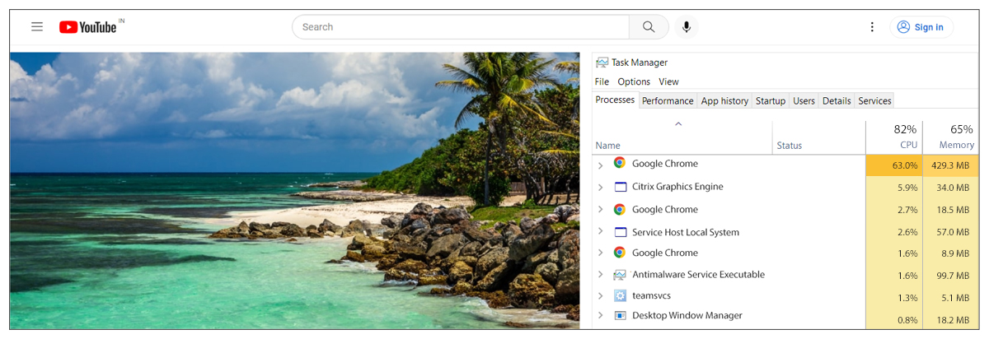Select the Desktop Window Manager name

(687, 316)
